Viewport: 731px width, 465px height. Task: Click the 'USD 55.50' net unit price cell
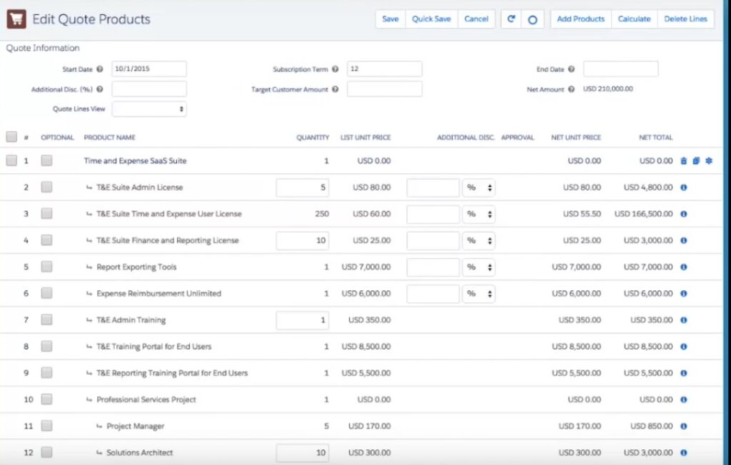click(x=582, y=214)
